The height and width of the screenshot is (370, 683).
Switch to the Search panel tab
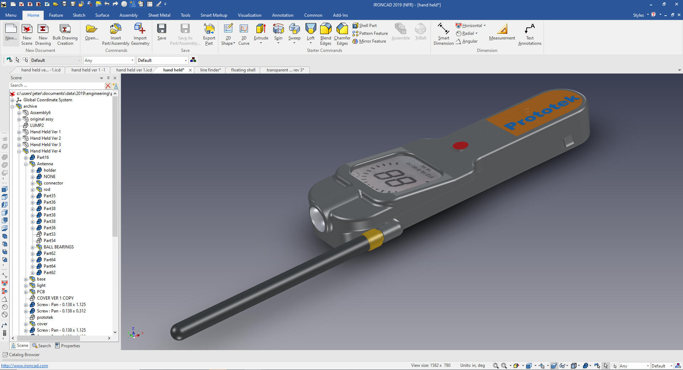pos(41,346)
